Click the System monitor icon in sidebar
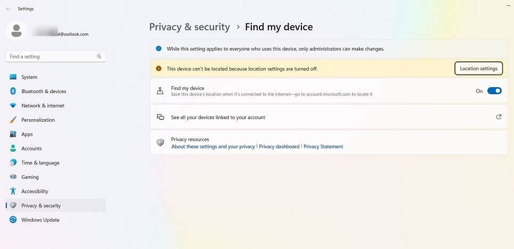 point(13,77)
